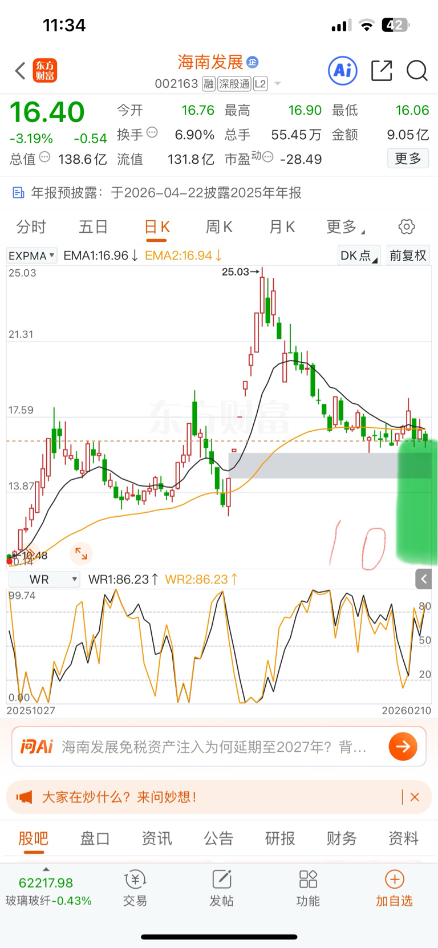This screenshot has width=438, height=948.
Task: Open the 盘口 tab
Action: click(x=95, y=838)
